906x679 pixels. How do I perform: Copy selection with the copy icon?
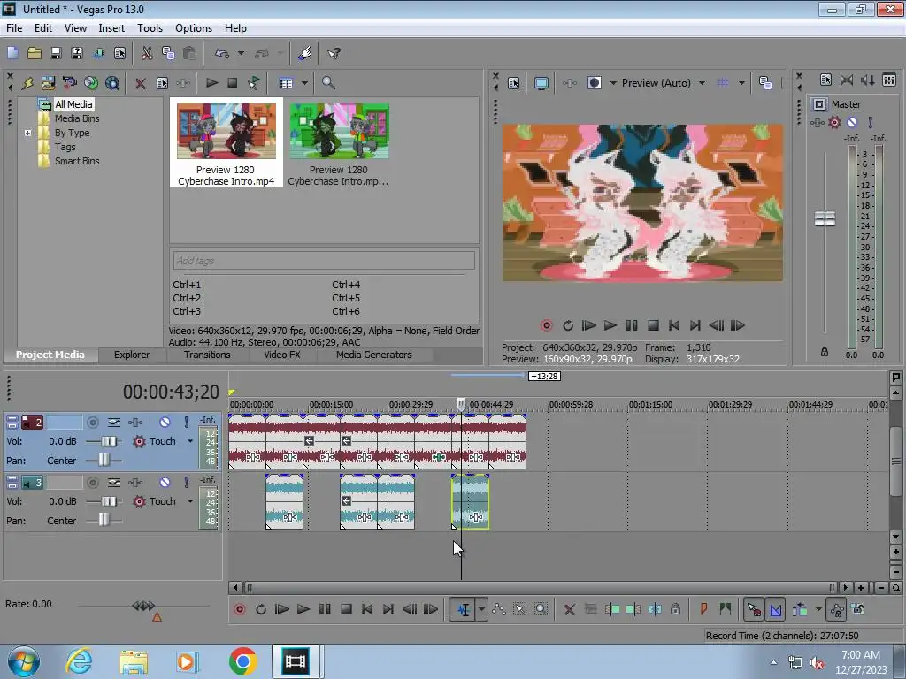168,53
